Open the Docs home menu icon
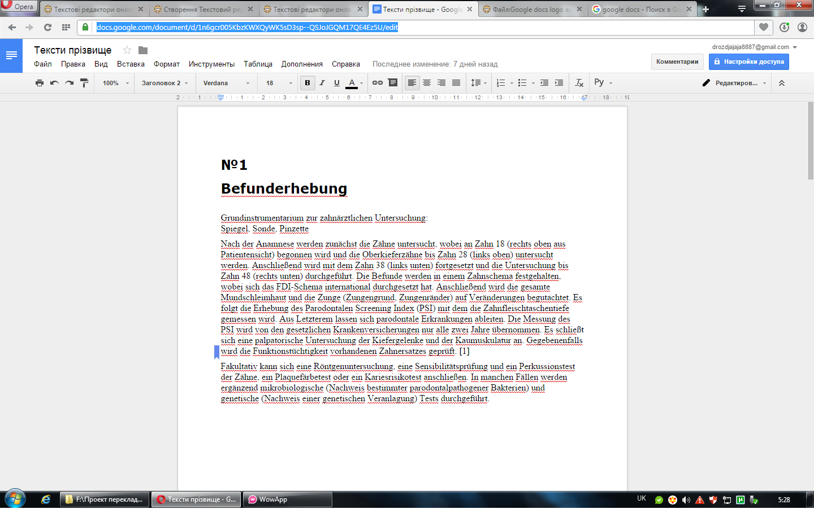This screenshot has width=814, height=509. pyautogui.click(x=11, y=55)
